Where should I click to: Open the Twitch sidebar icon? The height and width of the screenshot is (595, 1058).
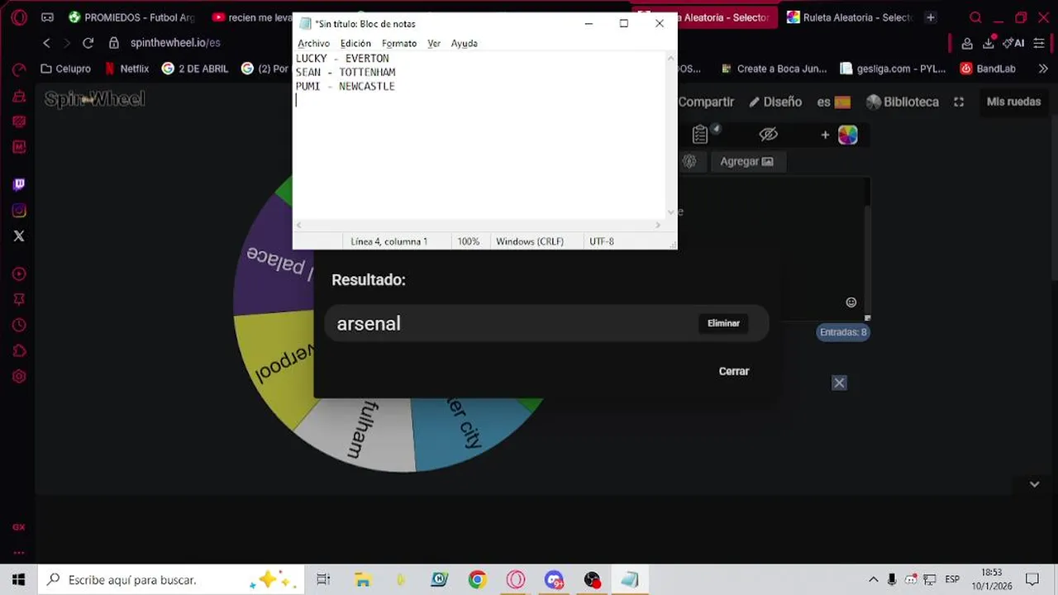tap(19, 184)
